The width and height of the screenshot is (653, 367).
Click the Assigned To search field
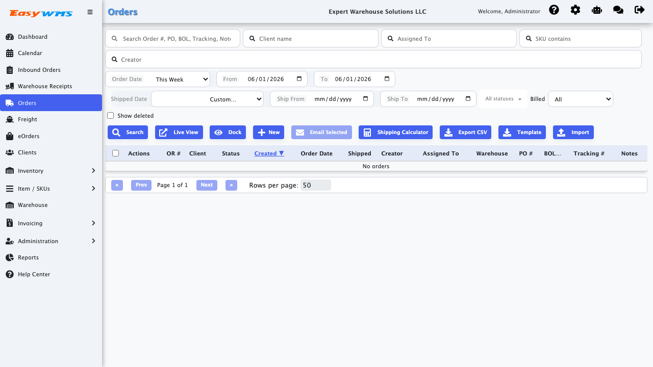[449, 38]
